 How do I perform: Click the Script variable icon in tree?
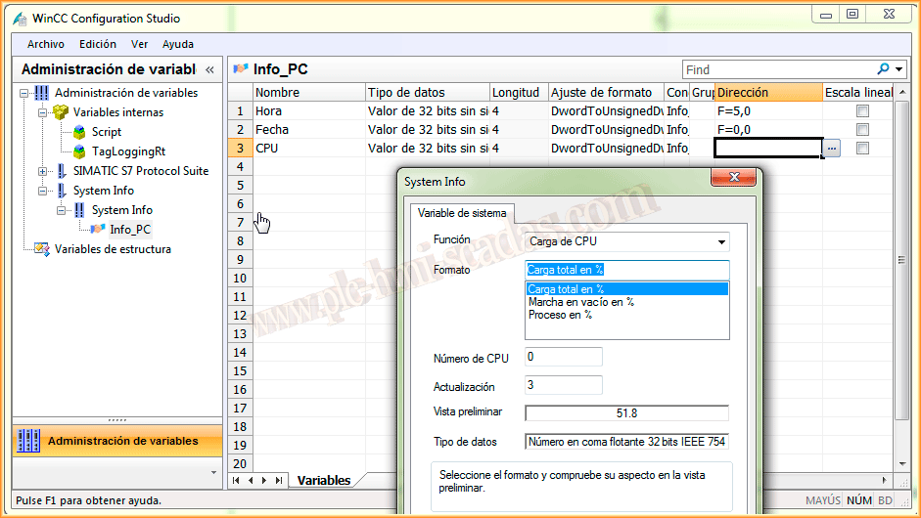click(79, 132)
